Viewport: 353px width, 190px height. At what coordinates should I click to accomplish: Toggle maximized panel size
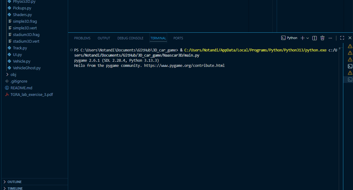pyautogui.click(x=342, y=38)
